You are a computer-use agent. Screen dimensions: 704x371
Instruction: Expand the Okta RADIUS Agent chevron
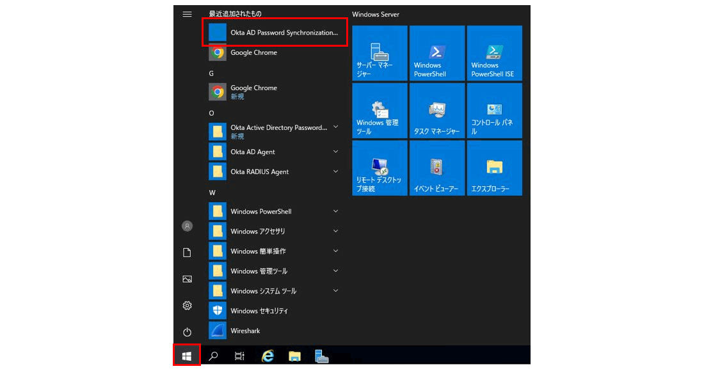(335, 171)
